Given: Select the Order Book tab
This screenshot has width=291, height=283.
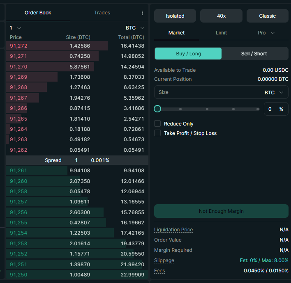Looking at the screenshot, I should pyautogui.click(x=38, y=13).
